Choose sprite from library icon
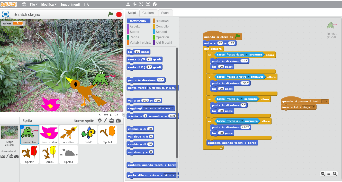This screenshot has width=342, height=182. pos(100,121)
